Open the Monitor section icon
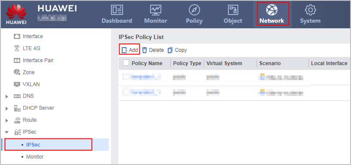This screenshot has width=351, height=165. [x=156, y=10]
